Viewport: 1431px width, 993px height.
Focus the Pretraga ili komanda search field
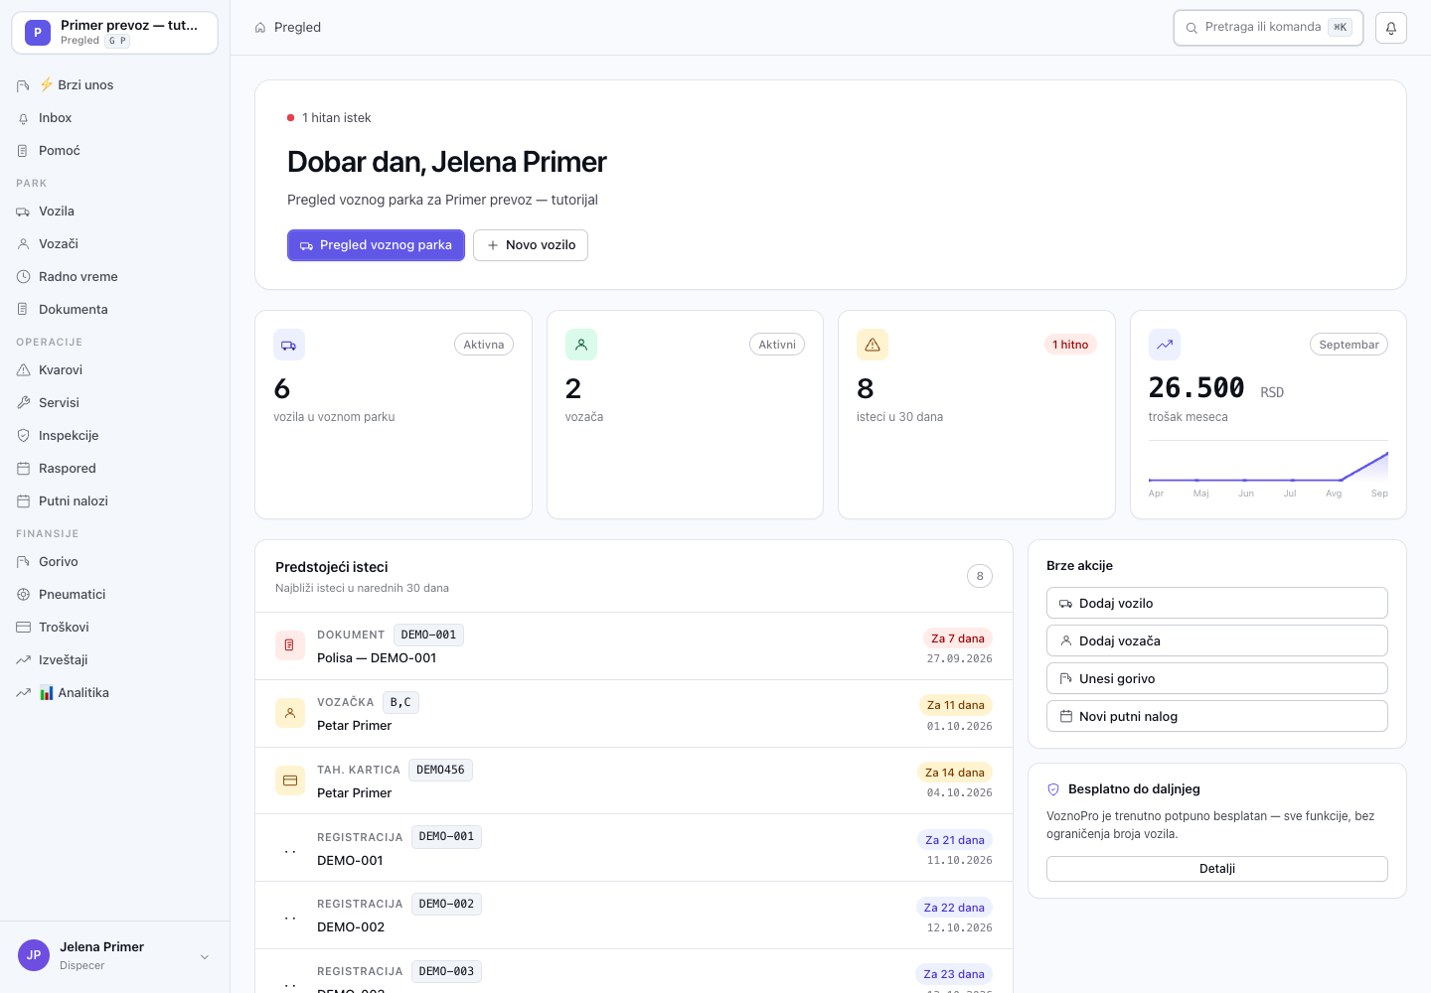click(x=1268, y=28)
